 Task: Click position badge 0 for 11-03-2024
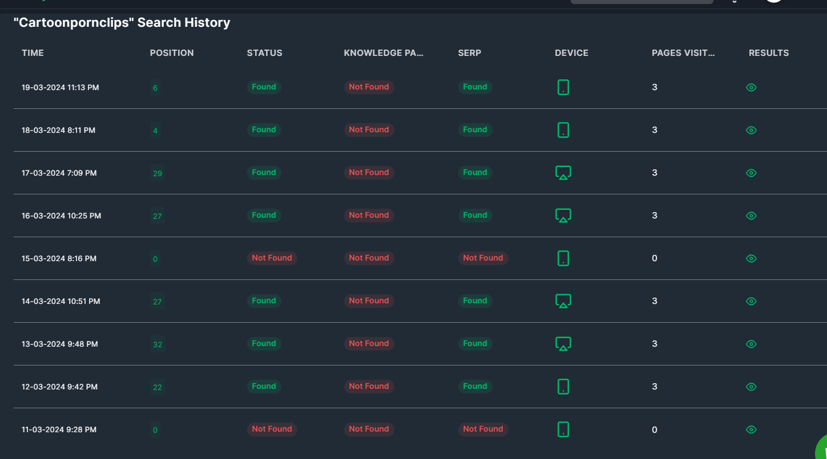point(155,430)
